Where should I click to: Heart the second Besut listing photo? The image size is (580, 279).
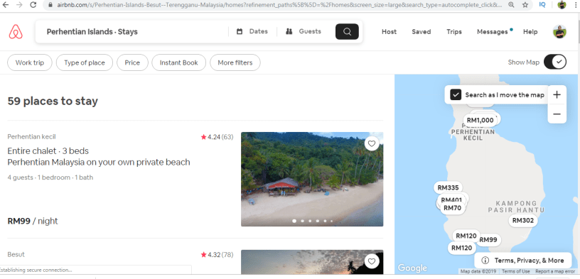coord(372,262)
